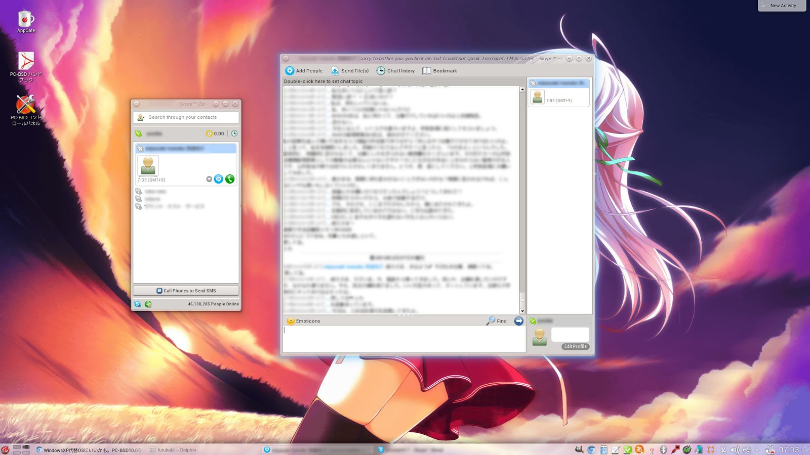Viewport: 810px width, 455px height.
Task: Open the AppCafe desktop icon
Action: 26,21
